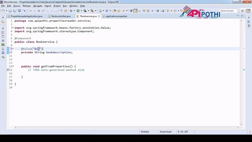Expand the Debug dropdown arrow
Viewport: 252px width, 142px height.
pyautogui.click(x=74, y=11)
